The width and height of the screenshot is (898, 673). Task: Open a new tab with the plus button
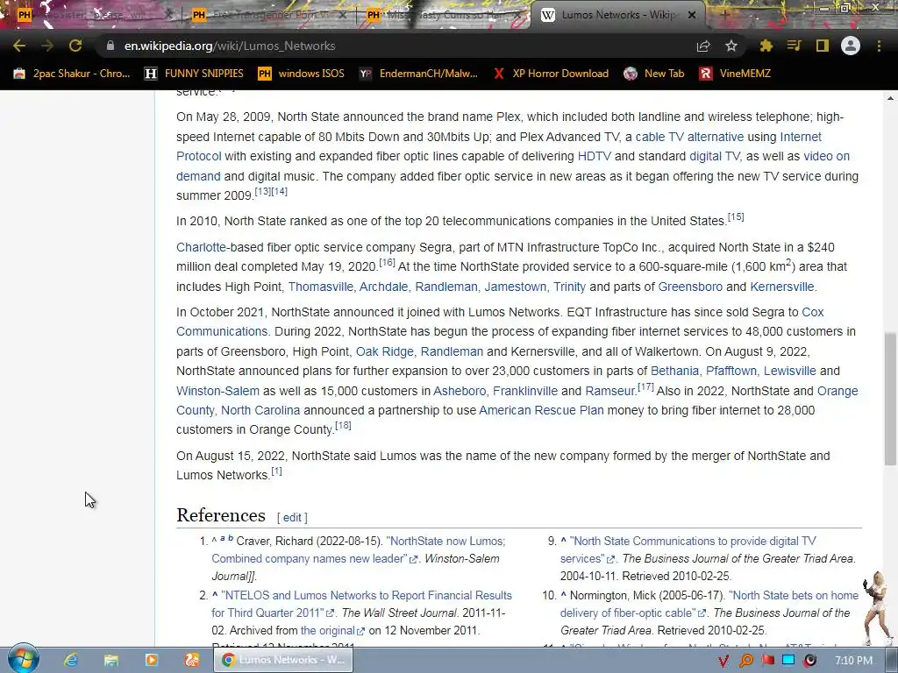click(x=723, y=15)
